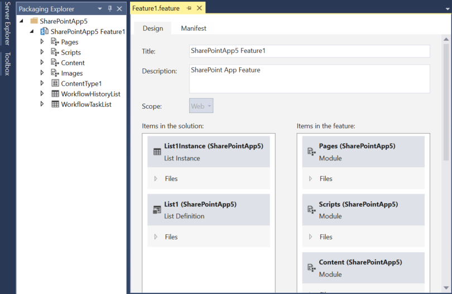Screen dimensions: 452x294
Task: Click the Packaging Explorer panel title
Action: coord(46,9)
